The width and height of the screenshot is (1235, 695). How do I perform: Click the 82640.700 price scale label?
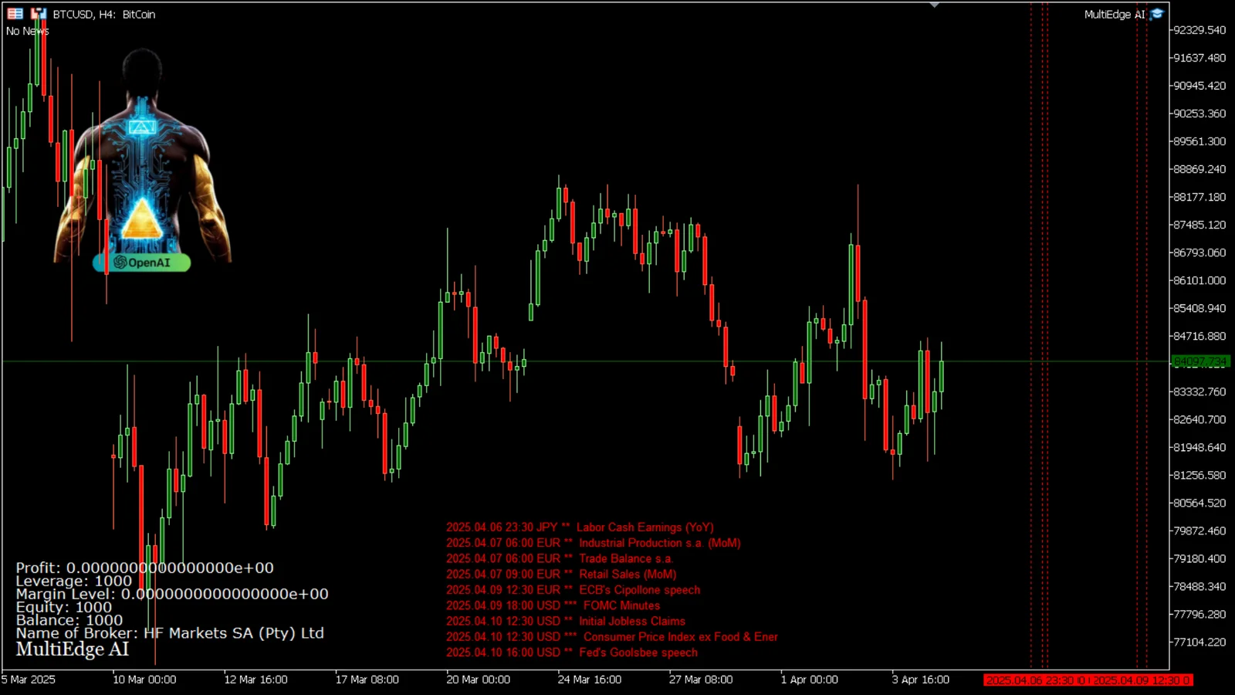pyautogui.click(x=1199, y=419)
